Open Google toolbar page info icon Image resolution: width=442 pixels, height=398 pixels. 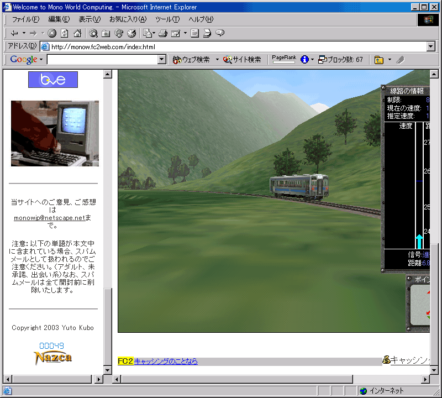click(x=304, y=60)
